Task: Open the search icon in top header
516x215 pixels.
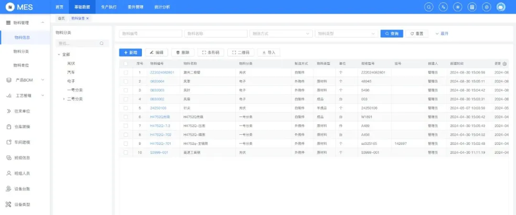Action: [x=429, y=7]
